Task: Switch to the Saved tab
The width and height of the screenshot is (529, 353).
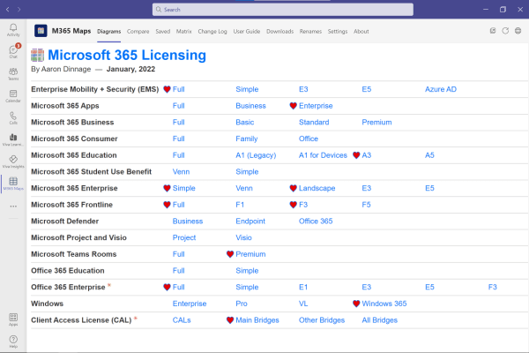Action: [x=162, y=31]
